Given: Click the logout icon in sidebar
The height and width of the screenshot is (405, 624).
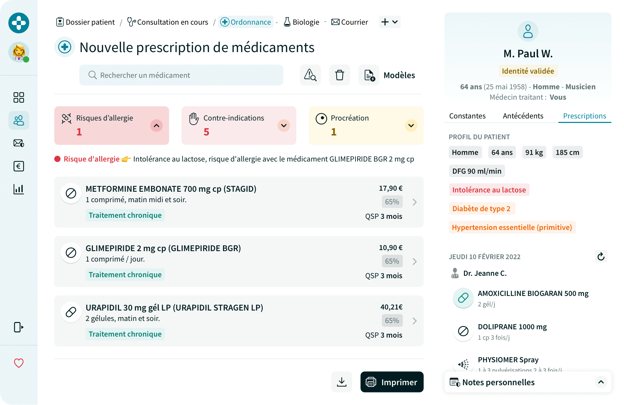Looking at the screenshot, I should pyautogui.click(x=19, y=327).
